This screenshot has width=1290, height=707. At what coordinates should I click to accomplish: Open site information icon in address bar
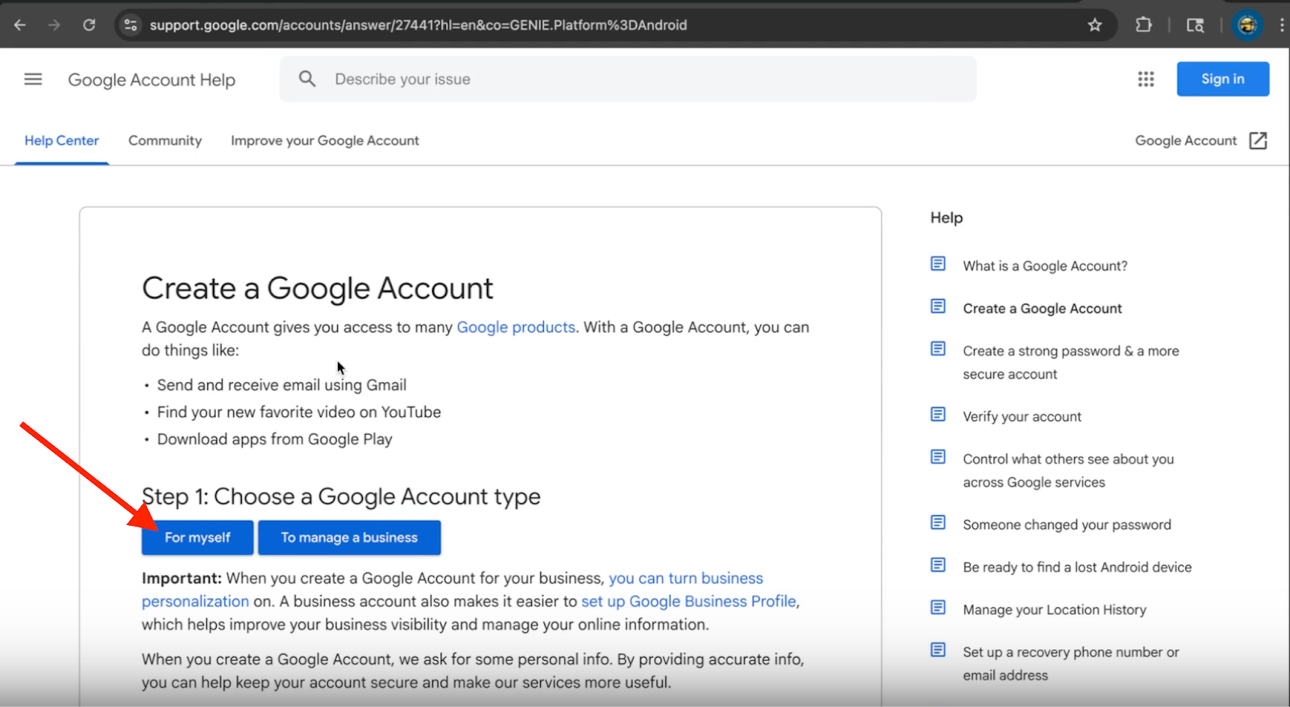[x=131, y=25]
